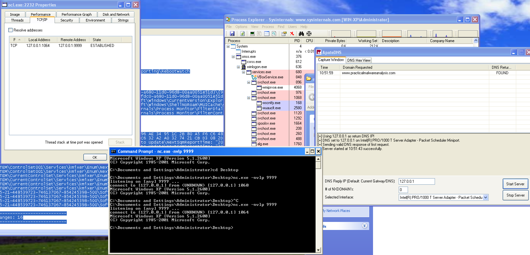
Task: Toggle the lower pane view icon
Action: click(x=266, y=34)
